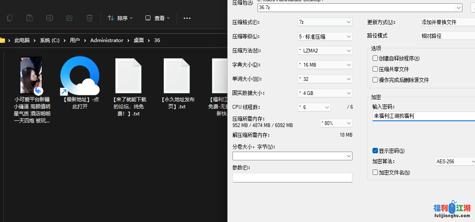Image resolution: width=475 pixels, height=222 pixels.
Task: Click the Share icon in Explorer toolbar
Action: click(70, 18)
